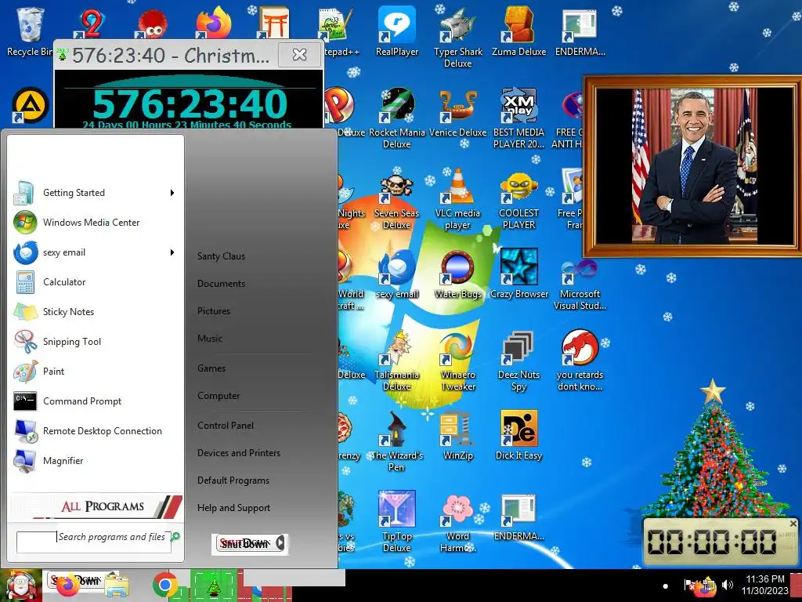The height and width of the screenshot is (602, 802).
Task: Click Search programs and files field
Action: click(94, 542)
